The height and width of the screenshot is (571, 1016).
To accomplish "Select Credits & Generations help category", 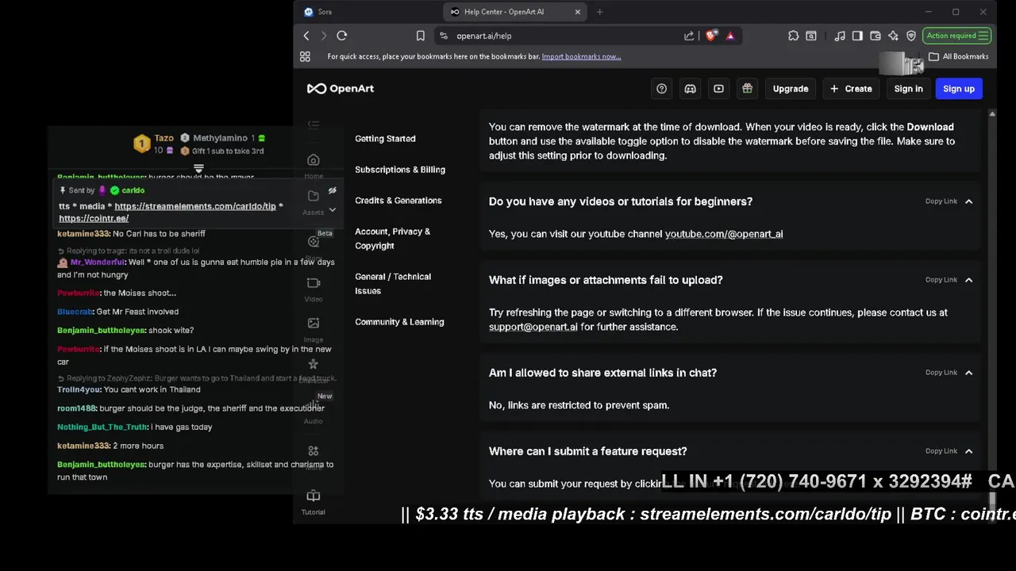I will [x=398, y=201].
